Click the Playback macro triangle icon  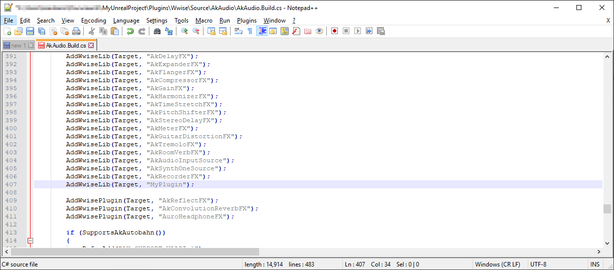[357, 31]
